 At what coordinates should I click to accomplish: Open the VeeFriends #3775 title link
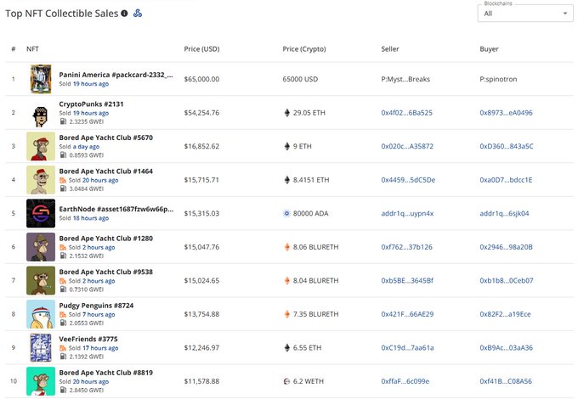[88, 339]
